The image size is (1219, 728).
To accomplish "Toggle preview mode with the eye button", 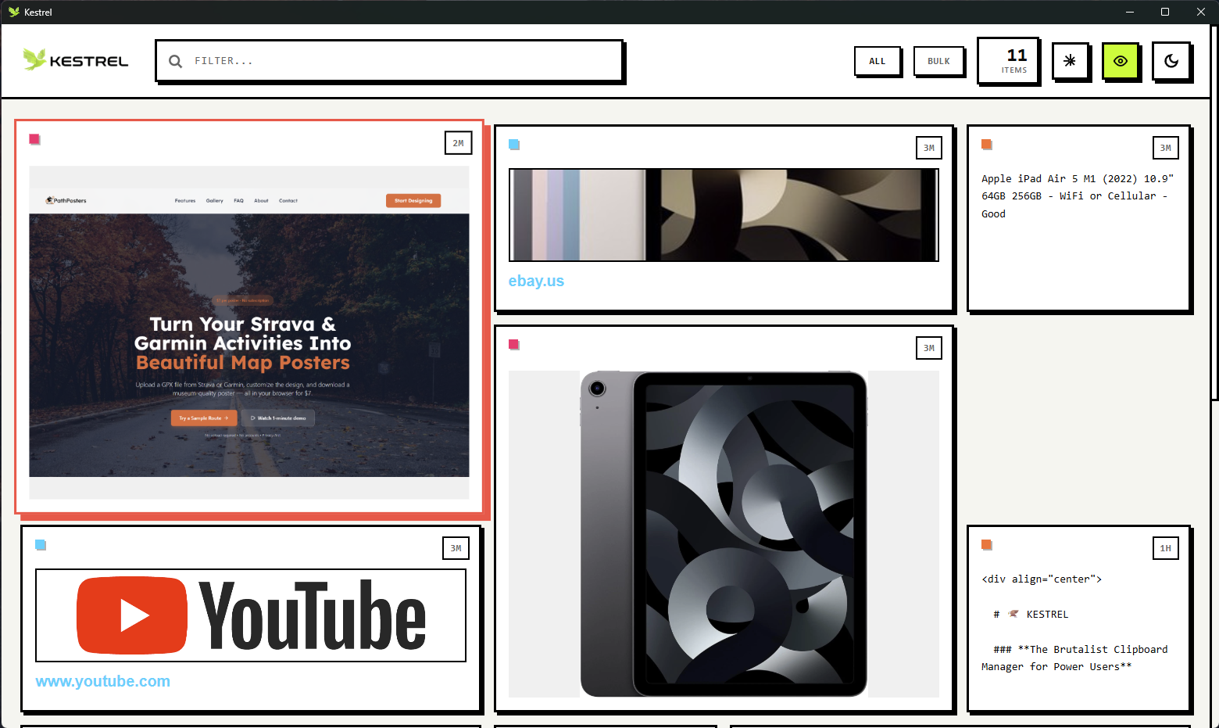I will pyautogui.click(x=1121, y=61).
